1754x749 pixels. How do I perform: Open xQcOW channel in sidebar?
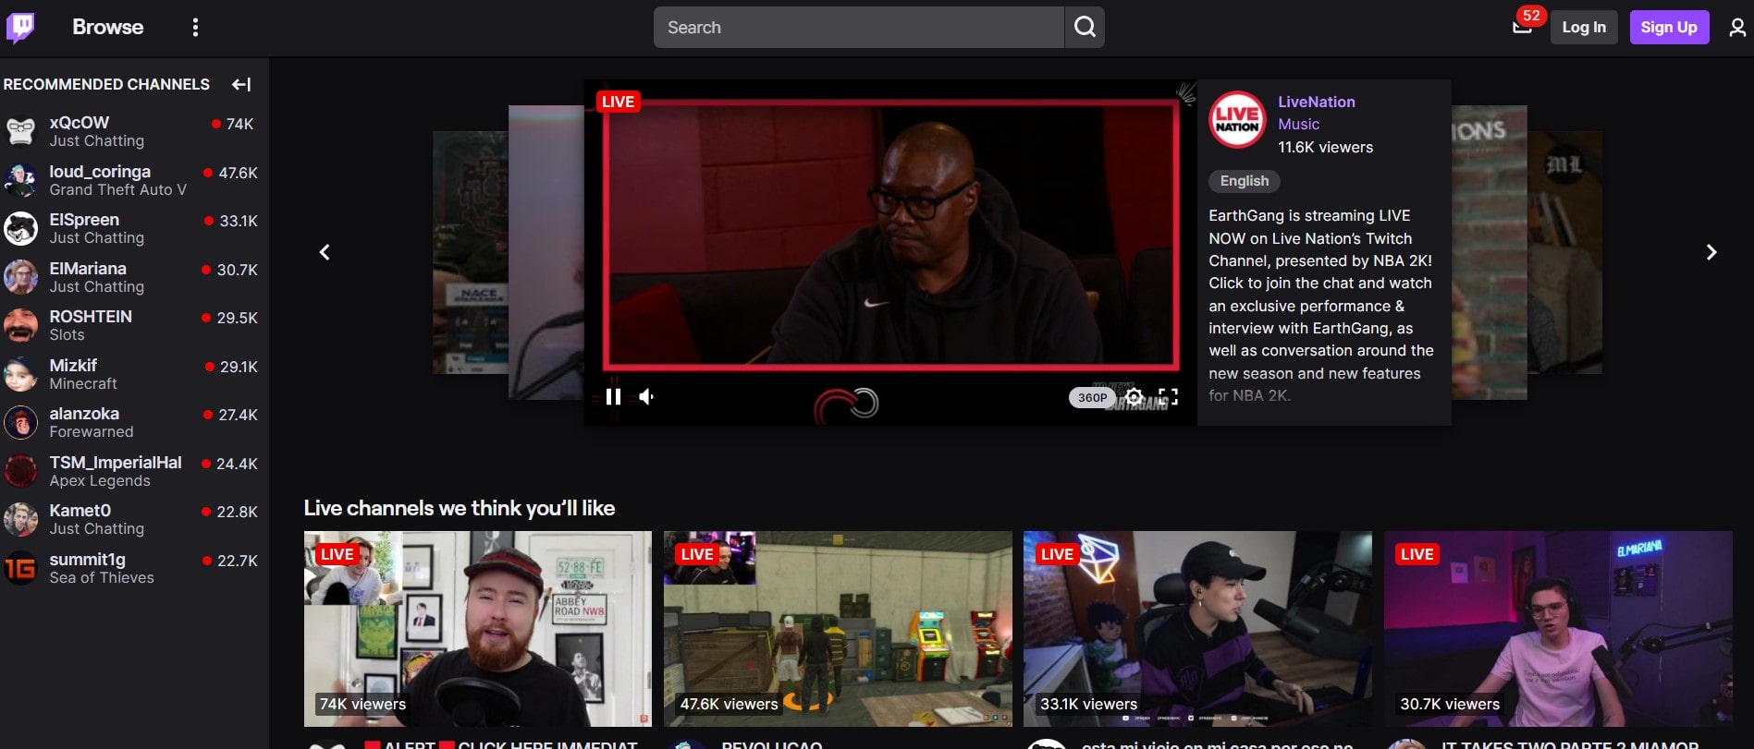click(134, 131)
